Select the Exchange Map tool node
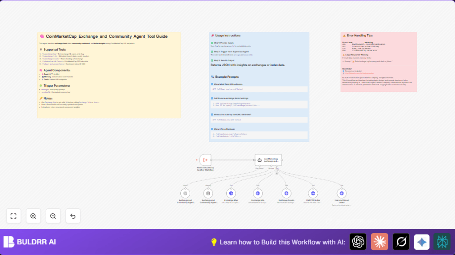 (x=231, y=193)
